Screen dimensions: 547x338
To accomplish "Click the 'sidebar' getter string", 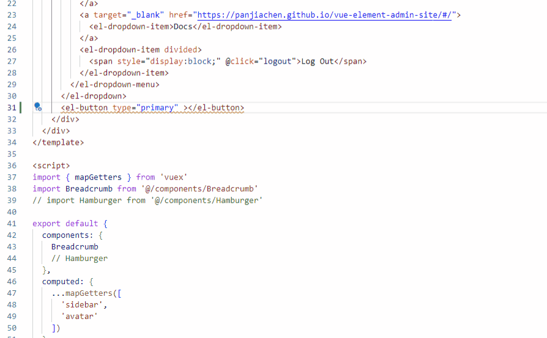I will tap(84, 305).
